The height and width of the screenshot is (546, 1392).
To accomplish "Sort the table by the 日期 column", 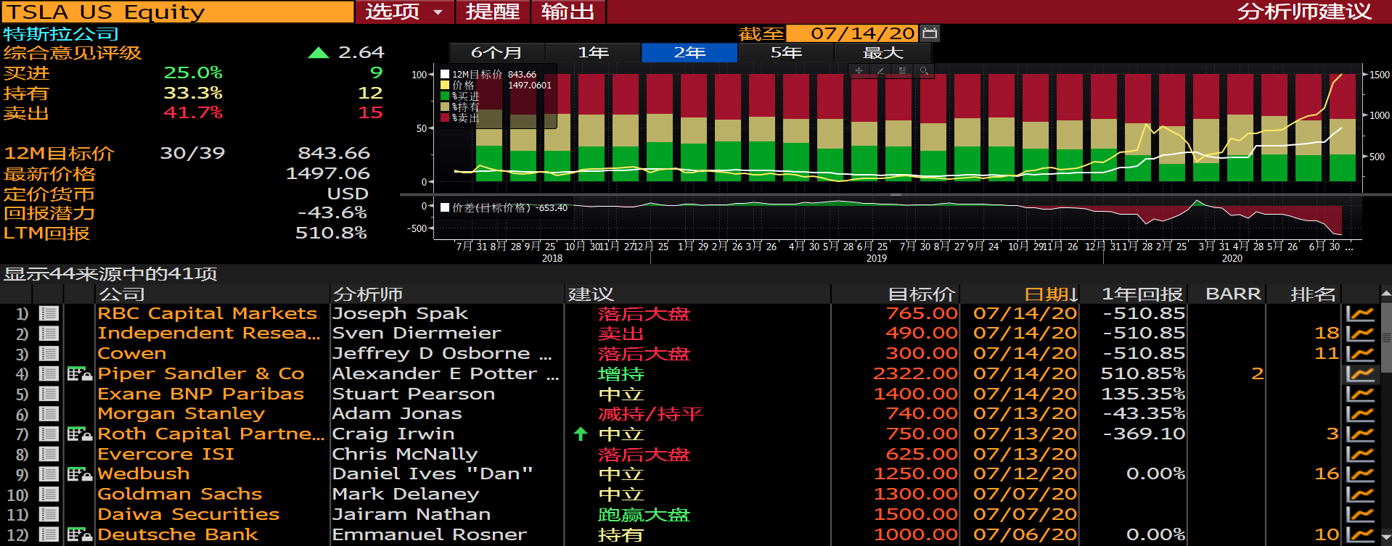I will 1051,294.
